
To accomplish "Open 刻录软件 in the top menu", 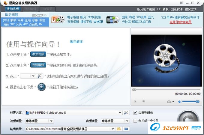I will (177, 9).
